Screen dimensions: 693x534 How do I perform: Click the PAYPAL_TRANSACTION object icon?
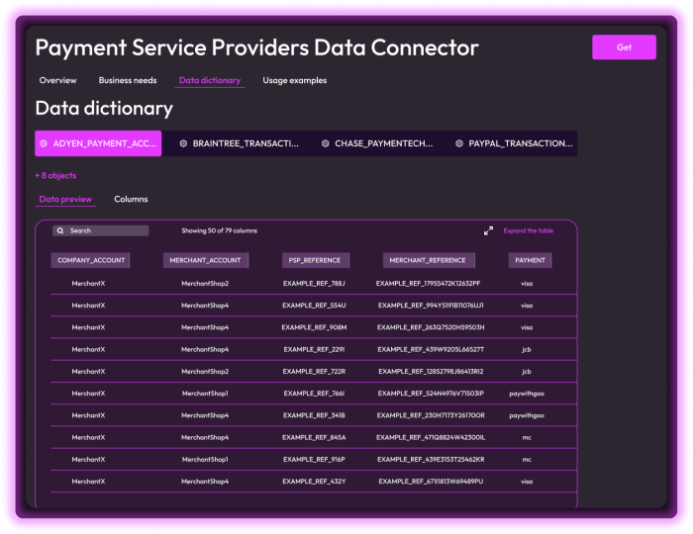pyautogui.click(x=459, y=143)
